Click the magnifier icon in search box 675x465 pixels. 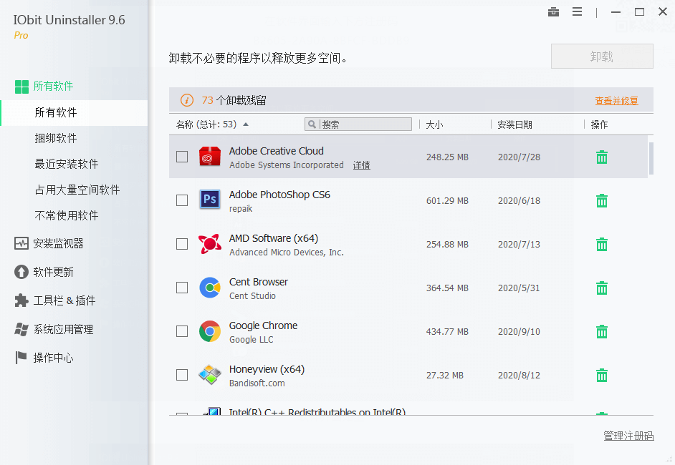click(312, 124)
